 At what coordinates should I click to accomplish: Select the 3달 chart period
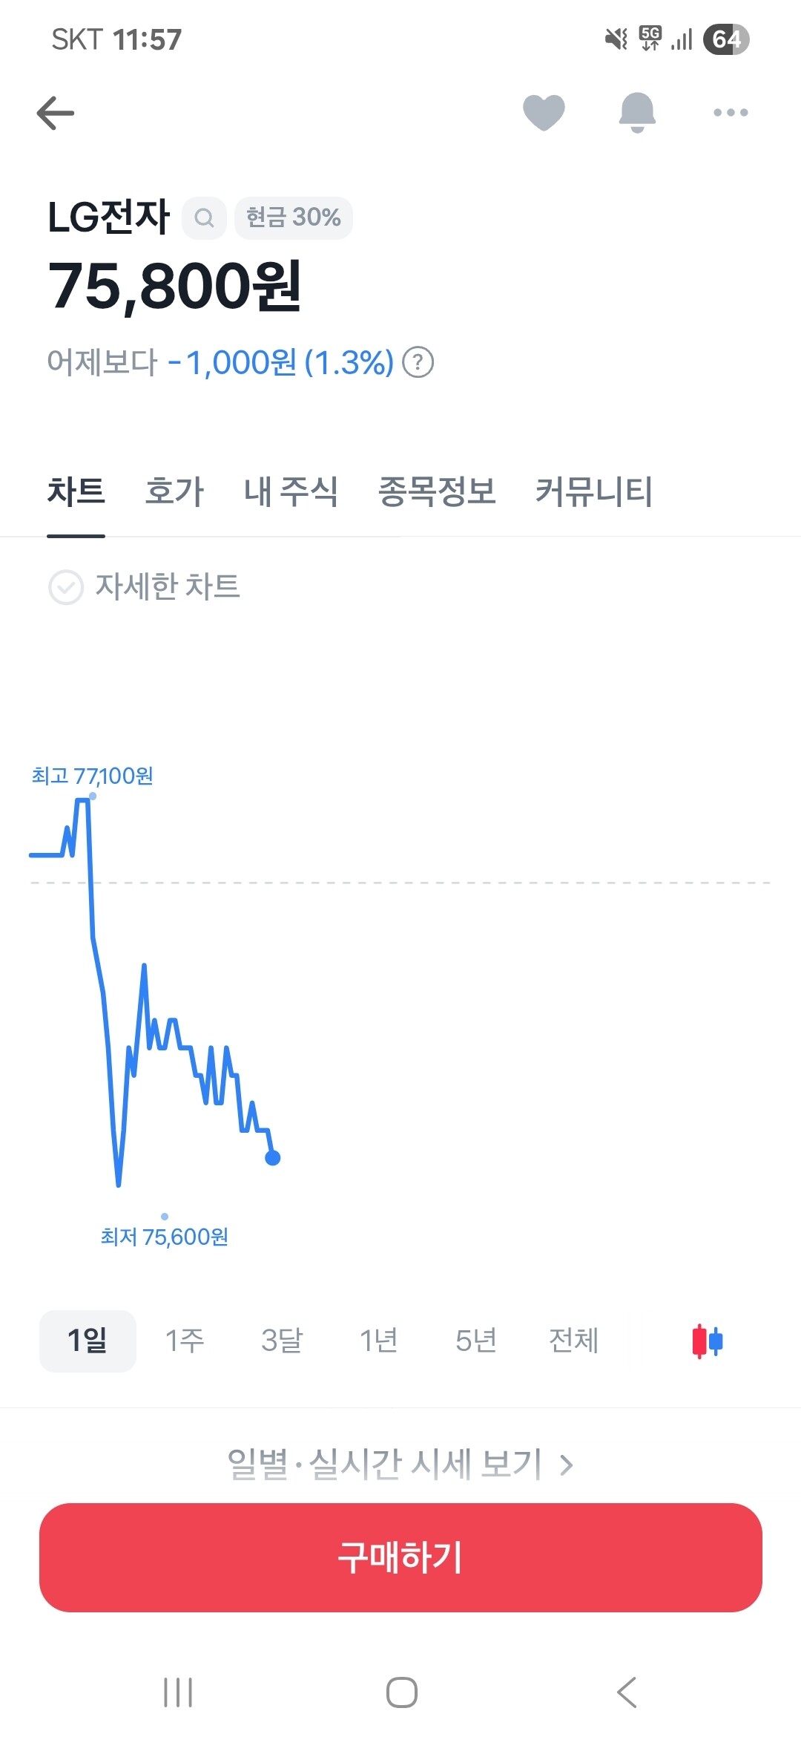[282, 1341]
